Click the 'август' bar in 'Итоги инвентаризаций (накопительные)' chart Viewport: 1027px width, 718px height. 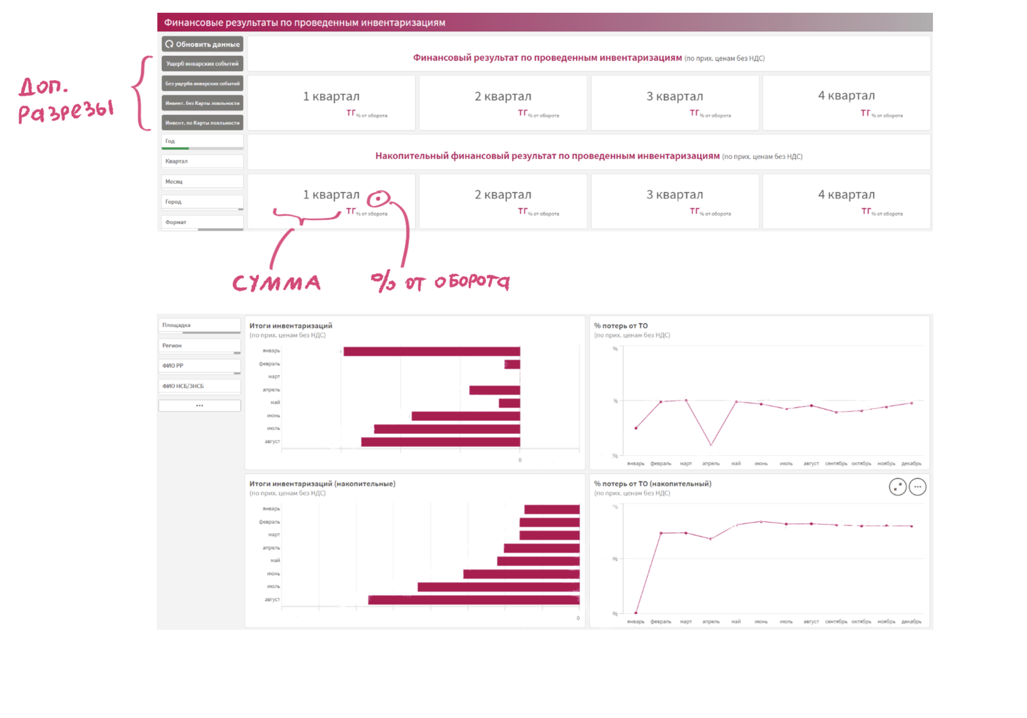474,600
